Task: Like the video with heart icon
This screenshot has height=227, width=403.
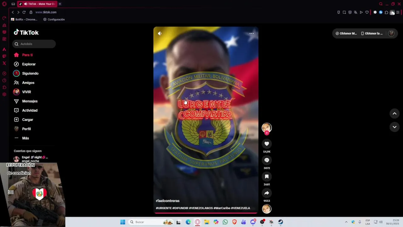Action: point(267,144)
